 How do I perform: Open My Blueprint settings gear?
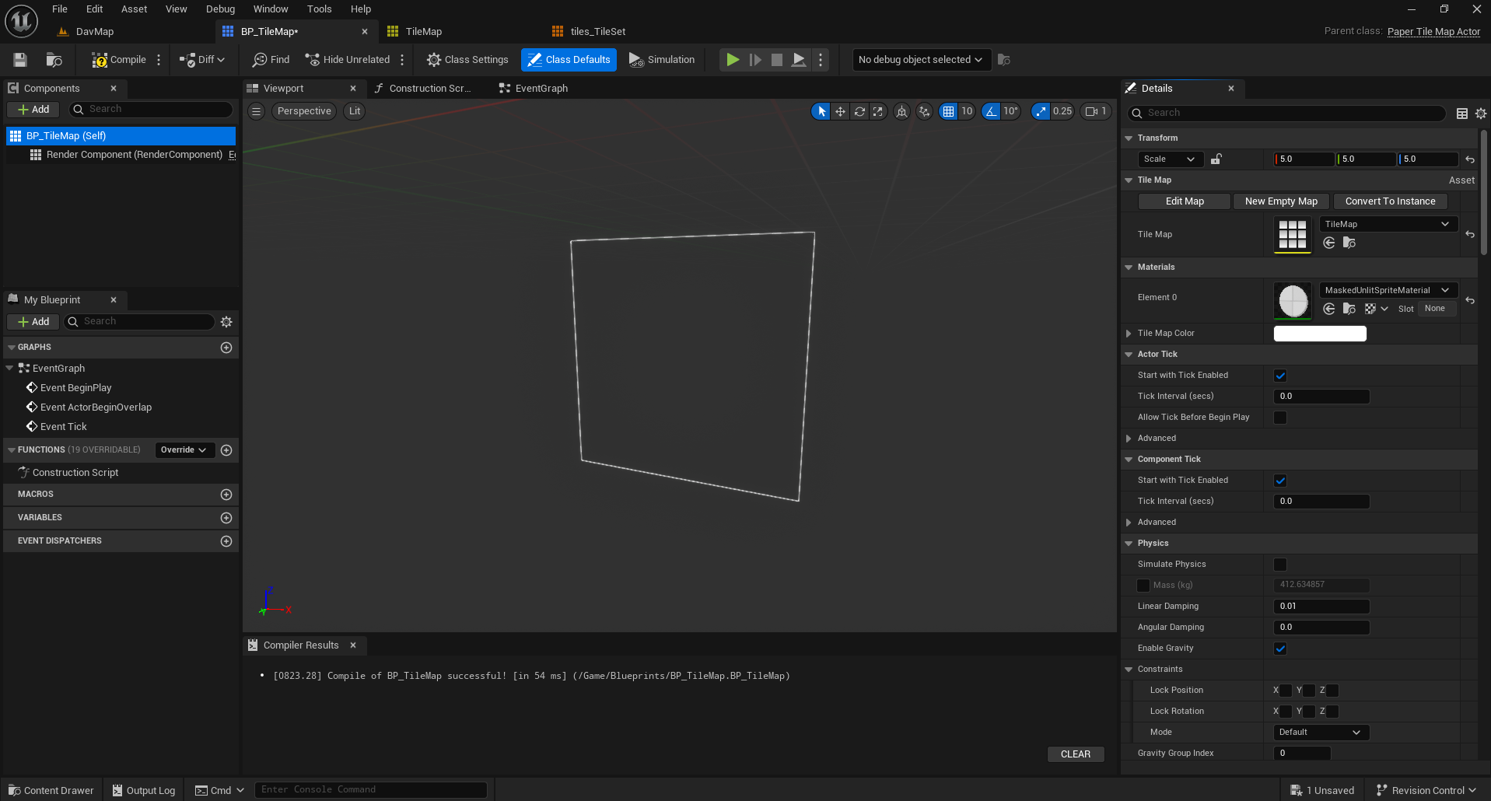coord(226,322)
